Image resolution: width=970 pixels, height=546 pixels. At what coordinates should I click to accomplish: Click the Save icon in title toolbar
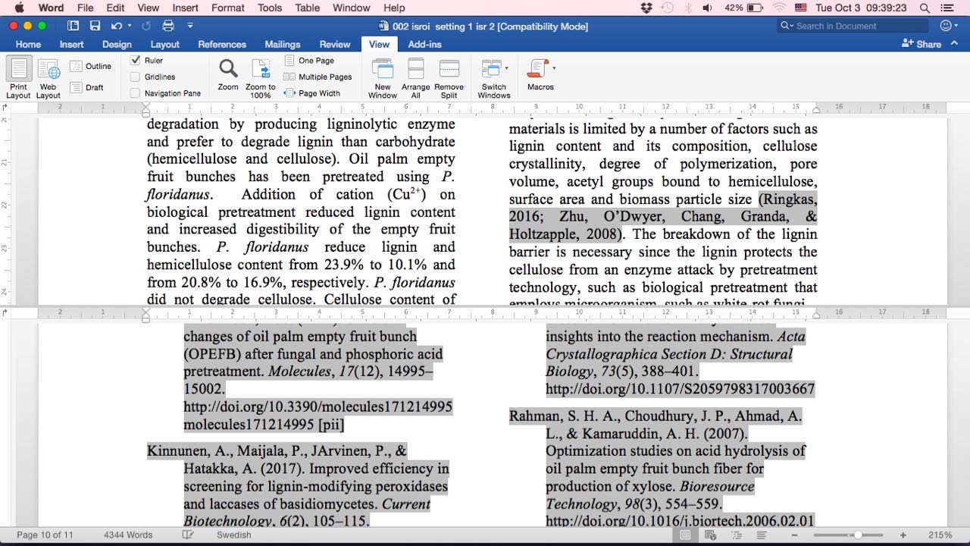(95, 26)
